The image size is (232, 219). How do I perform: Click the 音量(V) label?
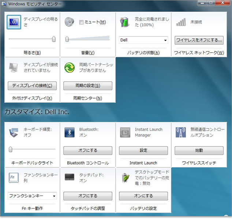[x=88, y=53]
